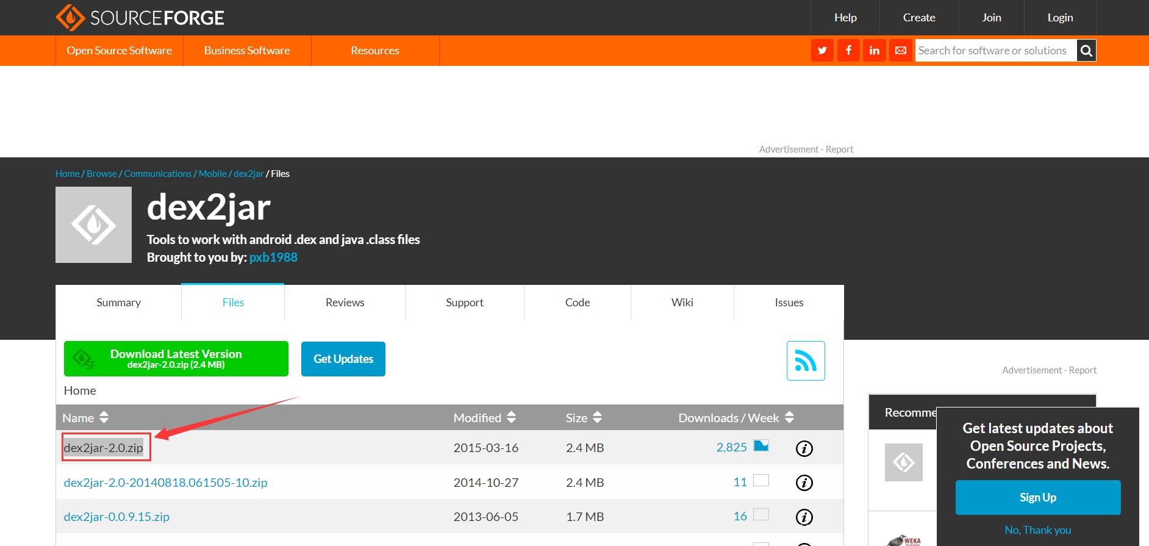The height and width of the screenshot is (546, 1149).
Task: Click Help in the top bar
Action: click(x=845, y=18)
